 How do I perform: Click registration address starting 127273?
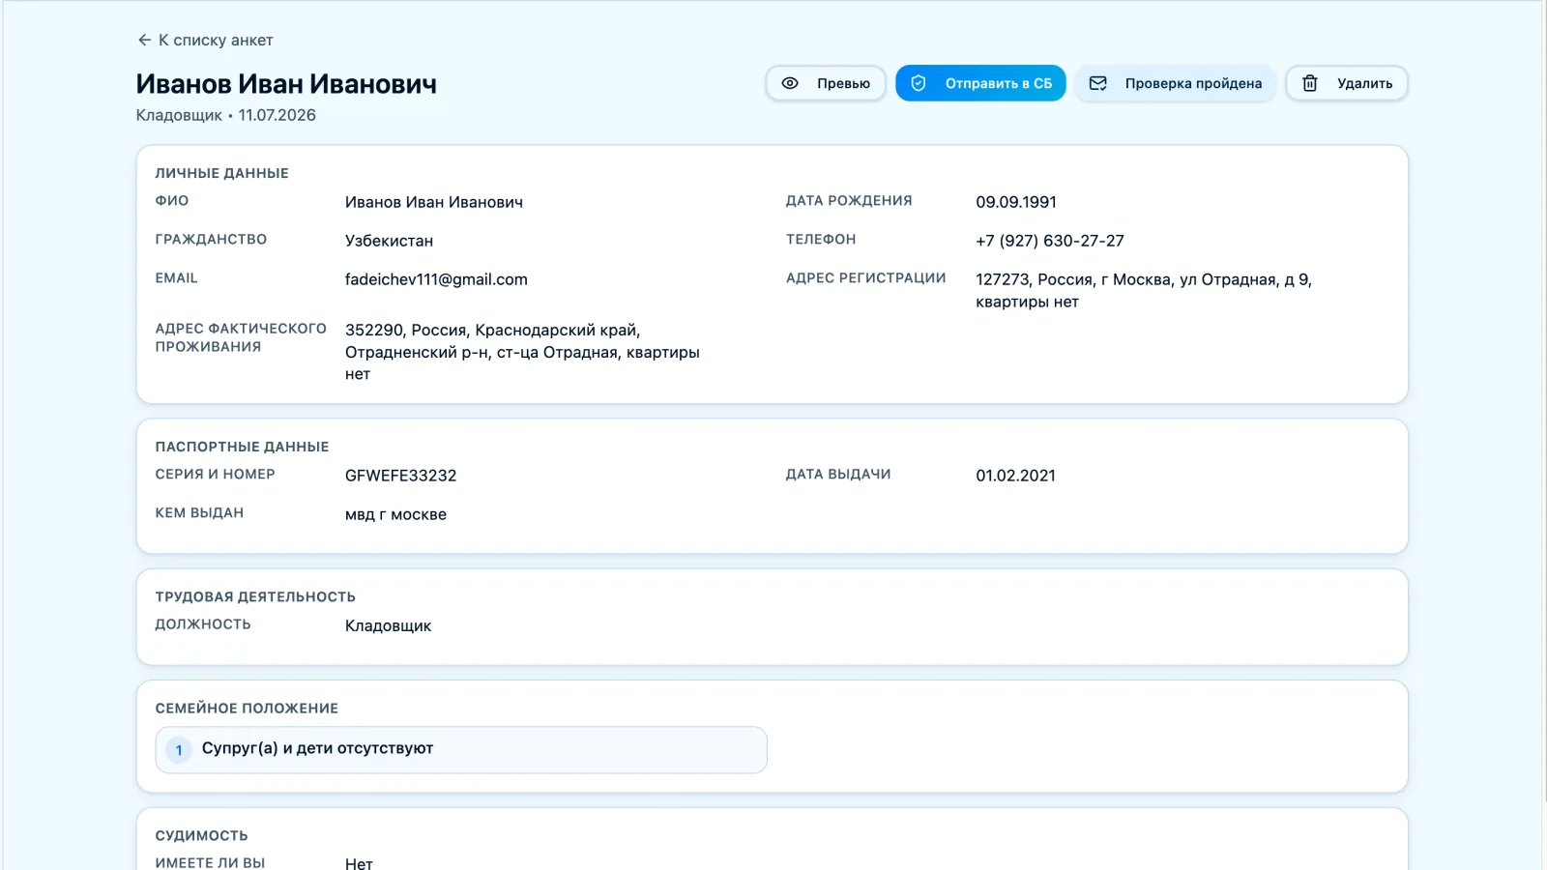pos(1144,290)
